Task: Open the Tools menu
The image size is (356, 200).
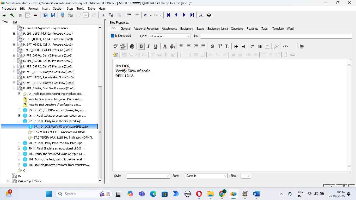Action: pyautogui.click(x=80, y=9)
